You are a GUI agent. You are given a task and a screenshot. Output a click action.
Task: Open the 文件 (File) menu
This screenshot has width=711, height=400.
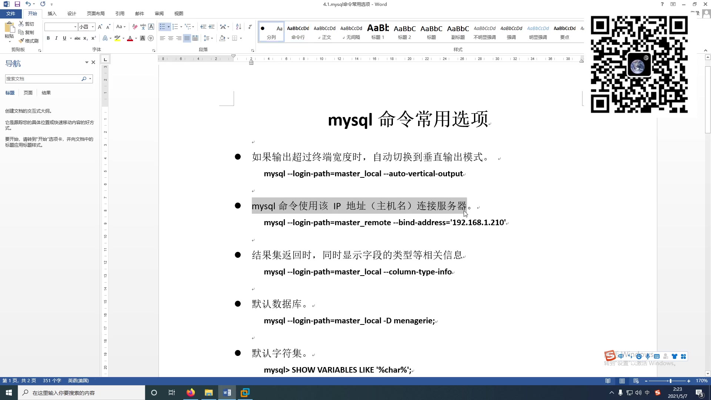[11, 14]
